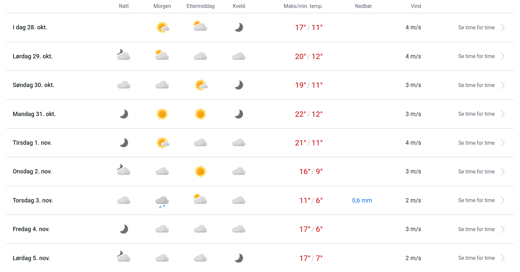
Task: Open "Se time for time" for Lørdag 29. okt.
Action: click(x=476, y=56)
